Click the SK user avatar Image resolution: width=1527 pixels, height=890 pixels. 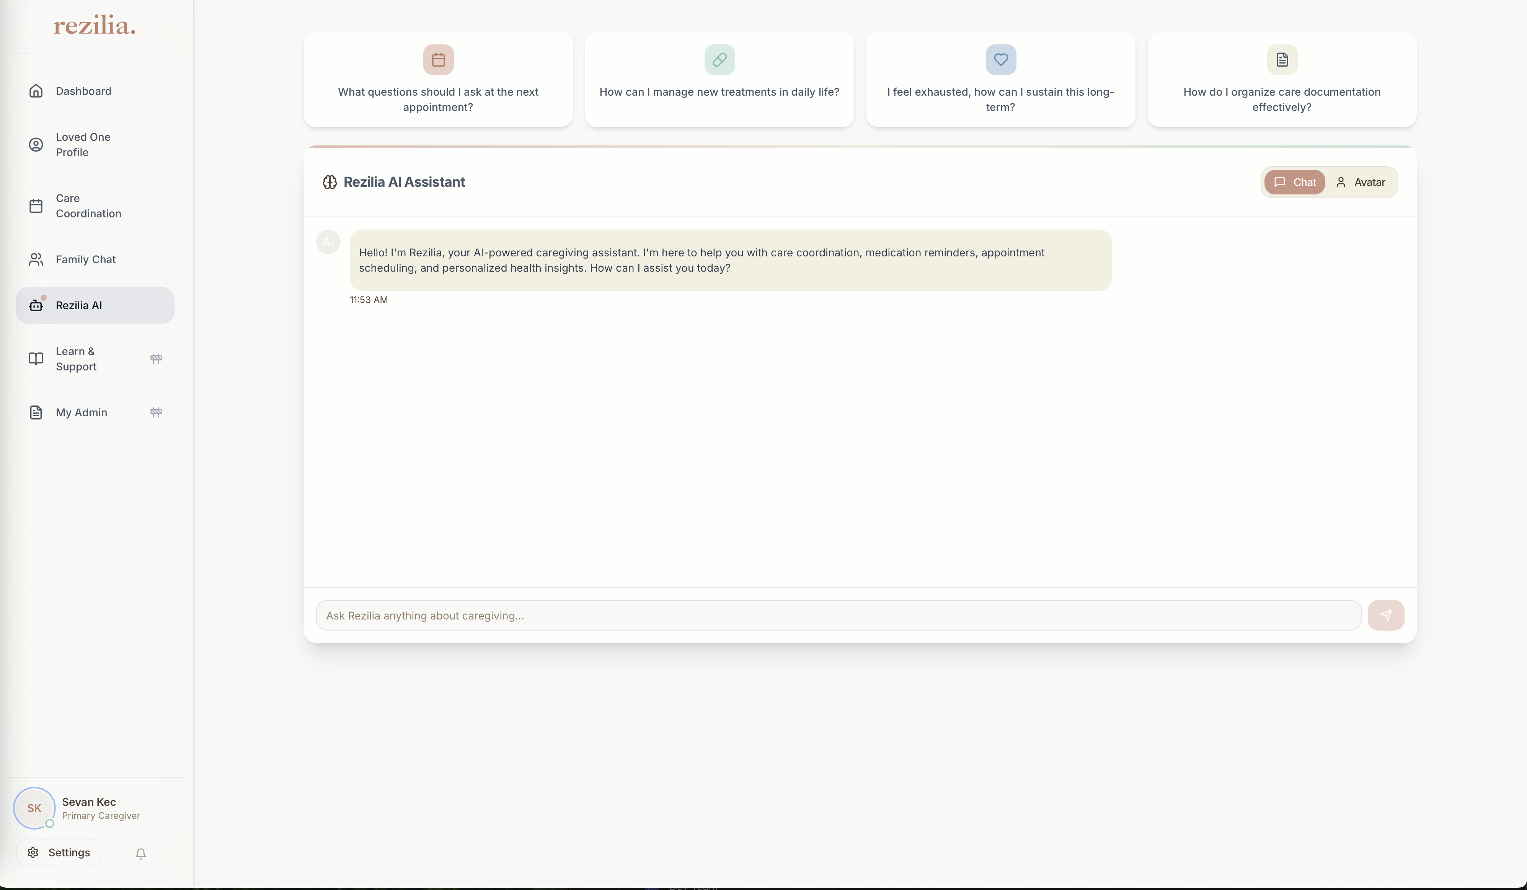[34, 808]
